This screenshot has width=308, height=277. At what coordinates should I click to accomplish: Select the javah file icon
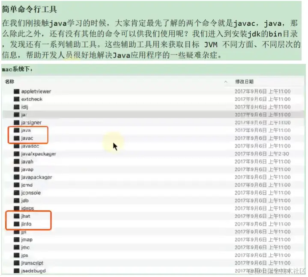17,162
